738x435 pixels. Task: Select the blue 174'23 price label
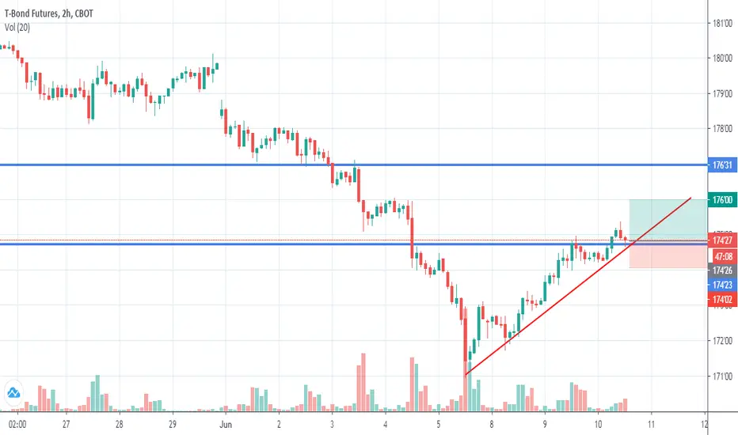[722, 285]
